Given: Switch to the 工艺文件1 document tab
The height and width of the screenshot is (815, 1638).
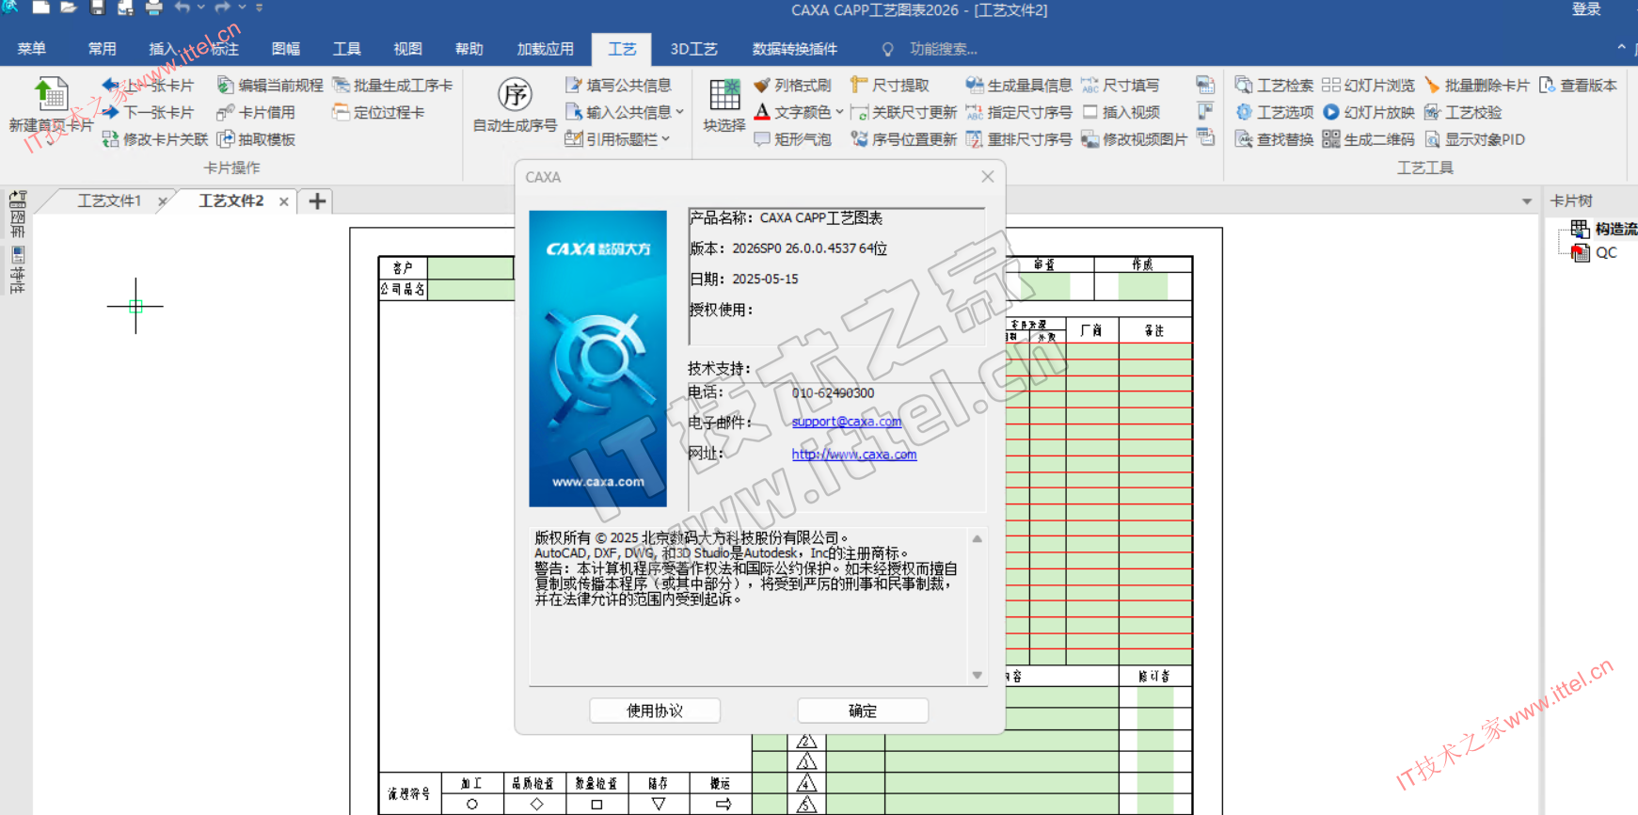Looking at the screenshot, I should point(109,201).
